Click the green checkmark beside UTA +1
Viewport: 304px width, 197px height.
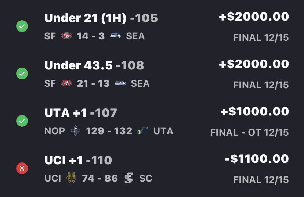[22, 121]
